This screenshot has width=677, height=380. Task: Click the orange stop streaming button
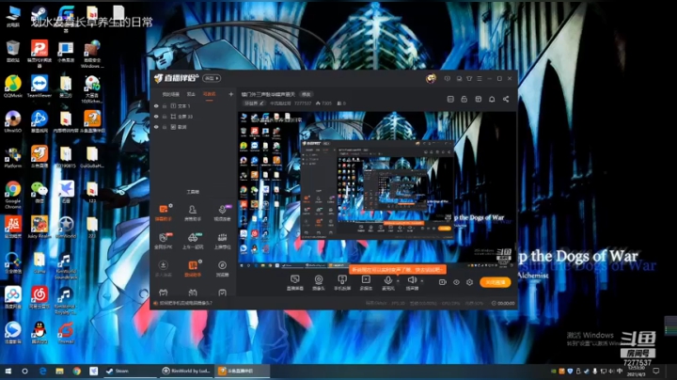point(496,282)
